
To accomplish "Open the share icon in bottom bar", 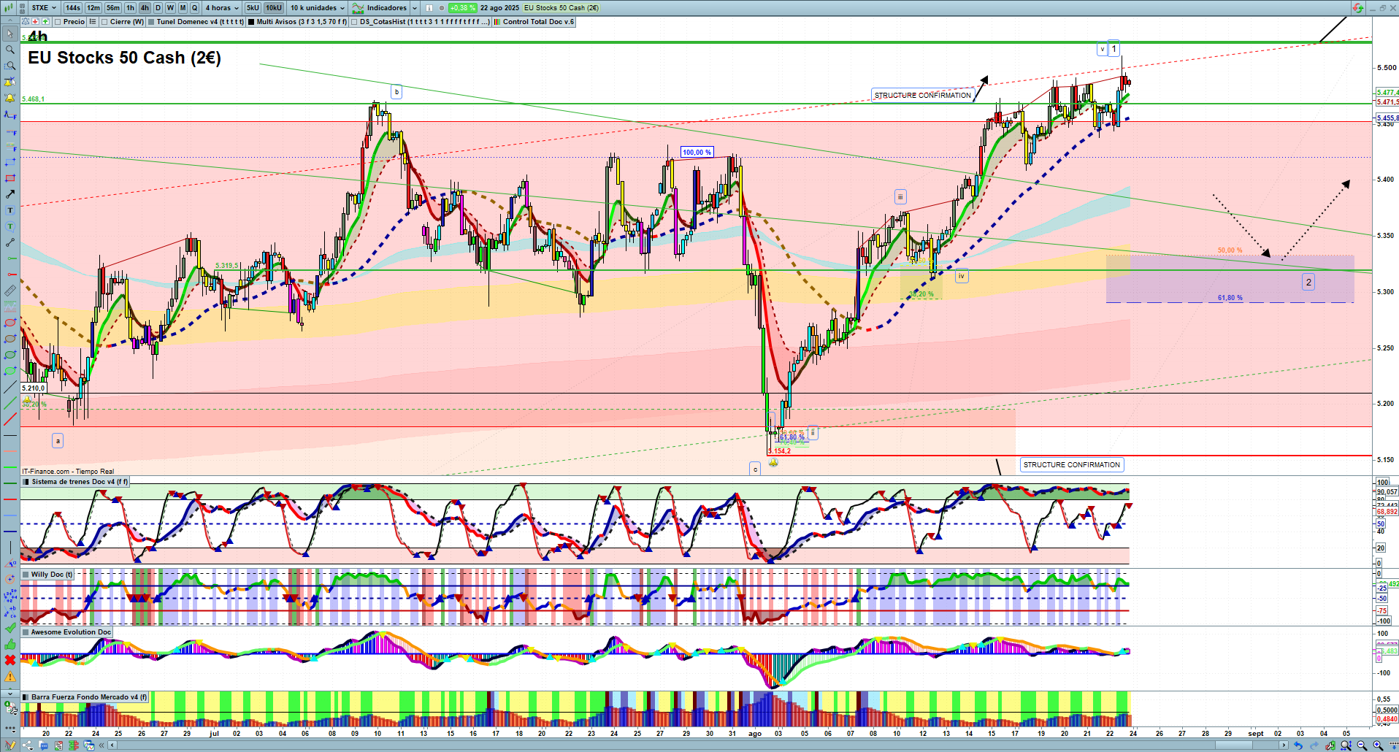I will click(x=28, y=745).
